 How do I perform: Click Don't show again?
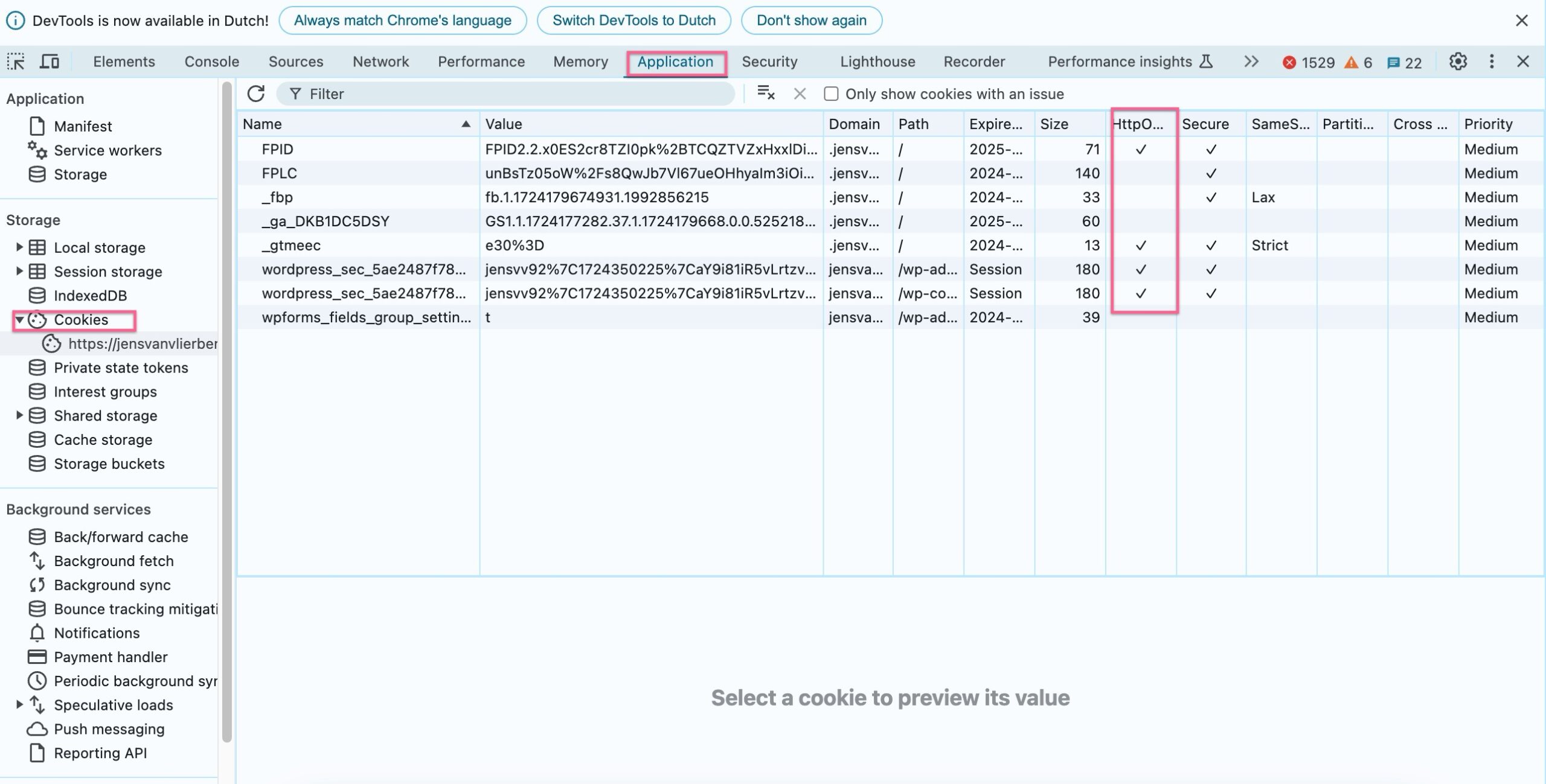point(812,21)
